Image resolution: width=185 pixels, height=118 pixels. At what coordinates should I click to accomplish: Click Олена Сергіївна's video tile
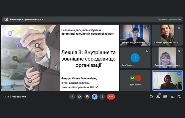167,35
